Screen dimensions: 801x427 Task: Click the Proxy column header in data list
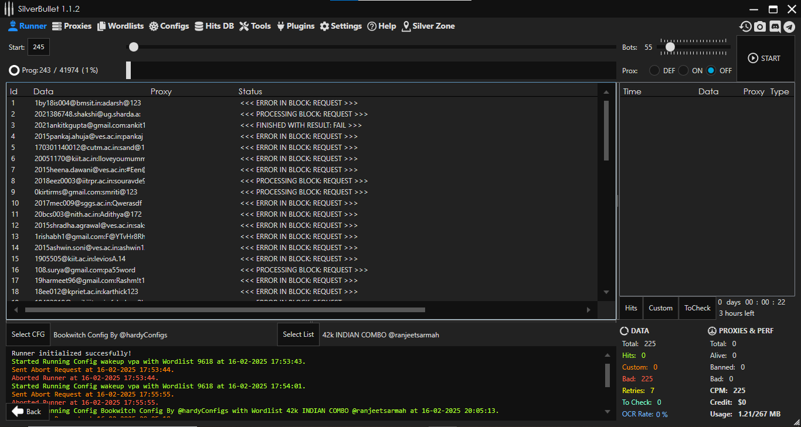point(161,91)
